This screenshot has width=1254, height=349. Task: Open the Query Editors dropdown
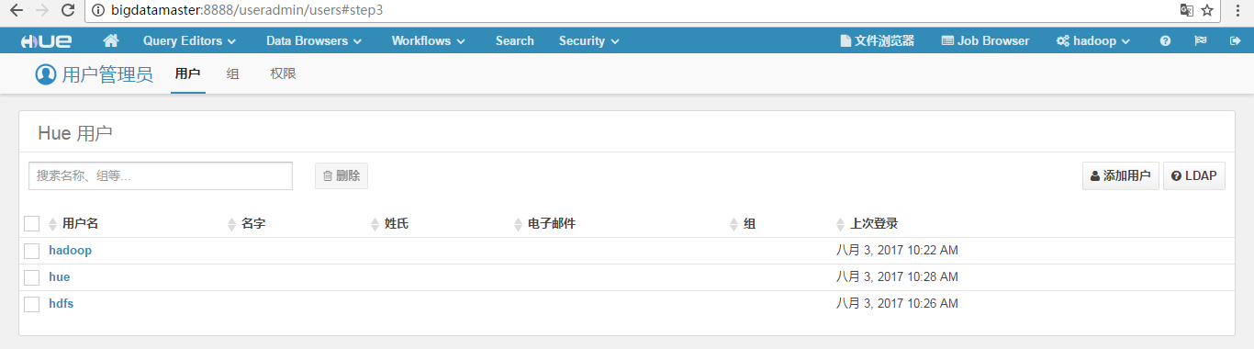(189, 41)
